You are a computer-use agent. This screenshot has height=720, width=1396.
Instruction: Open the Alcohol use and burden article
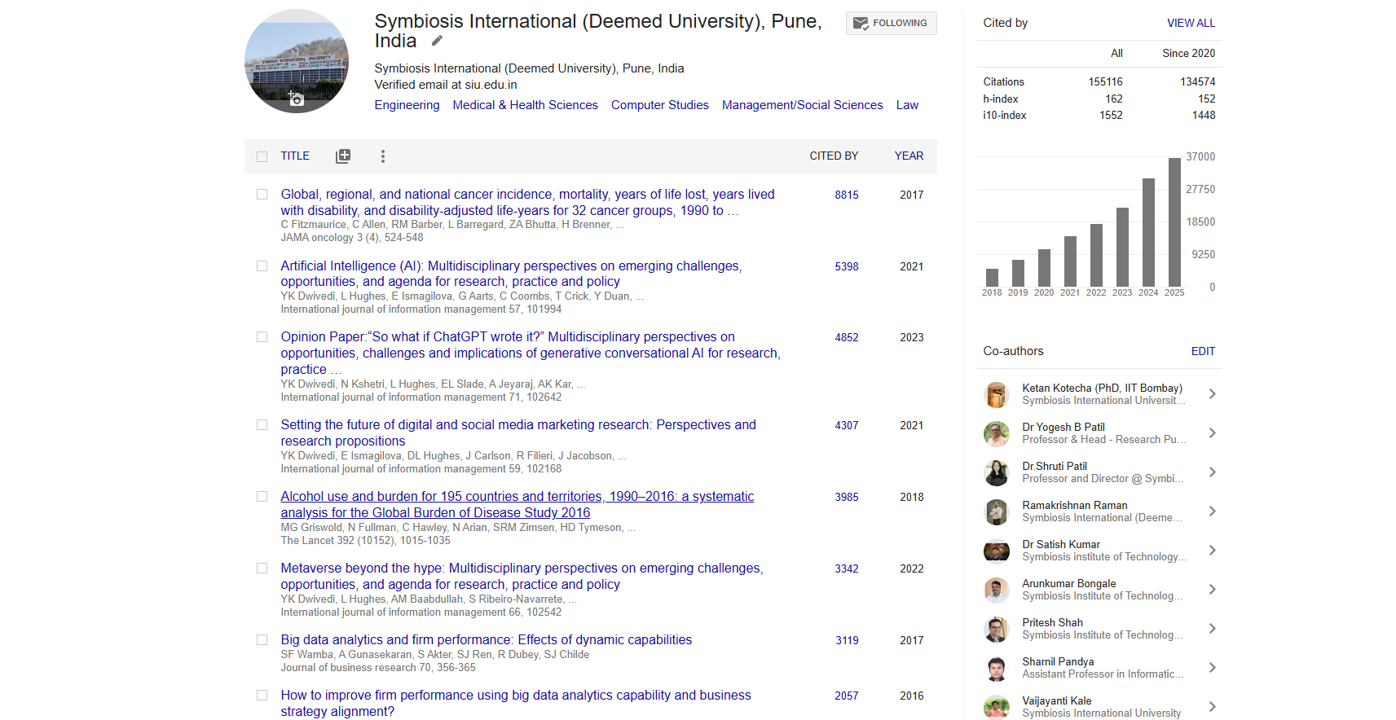coord(517,505)
